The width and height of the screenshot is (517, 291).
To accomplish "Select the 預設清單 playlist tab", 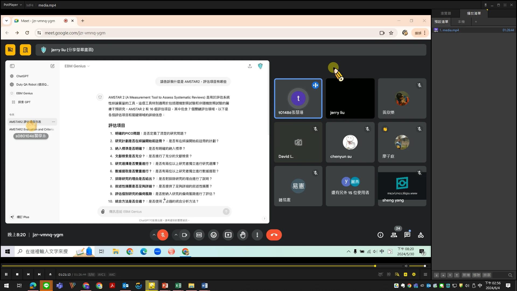I will [x=441, y=22].
